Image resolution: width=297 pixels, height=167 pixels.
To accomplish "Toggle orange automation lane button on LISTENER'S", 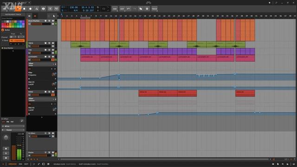I will coord(53,60).
